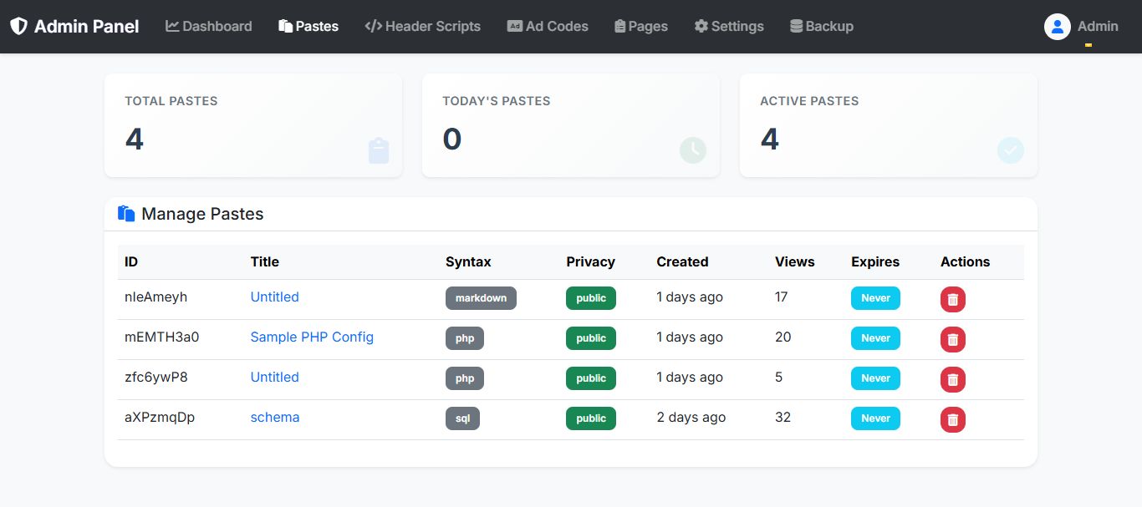Delete the nleAmeyh paste with trash icon
Screen dimensions: 1142x507
[952, 299]
